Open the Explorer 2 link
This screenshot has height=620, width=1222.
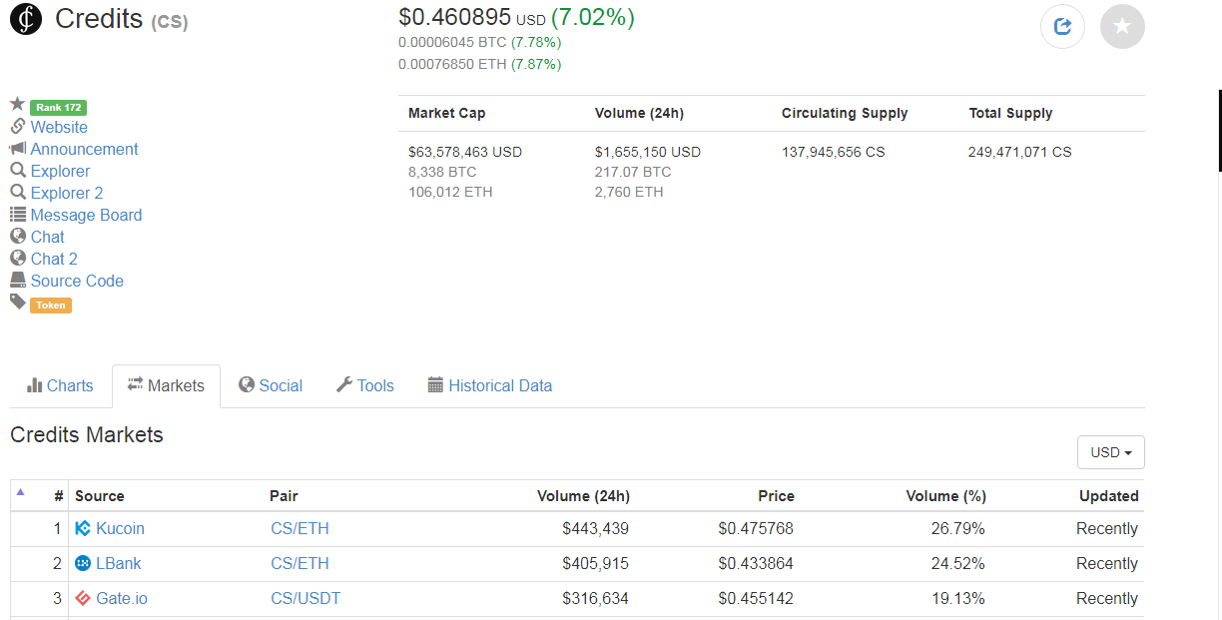(x=67, y=193)
